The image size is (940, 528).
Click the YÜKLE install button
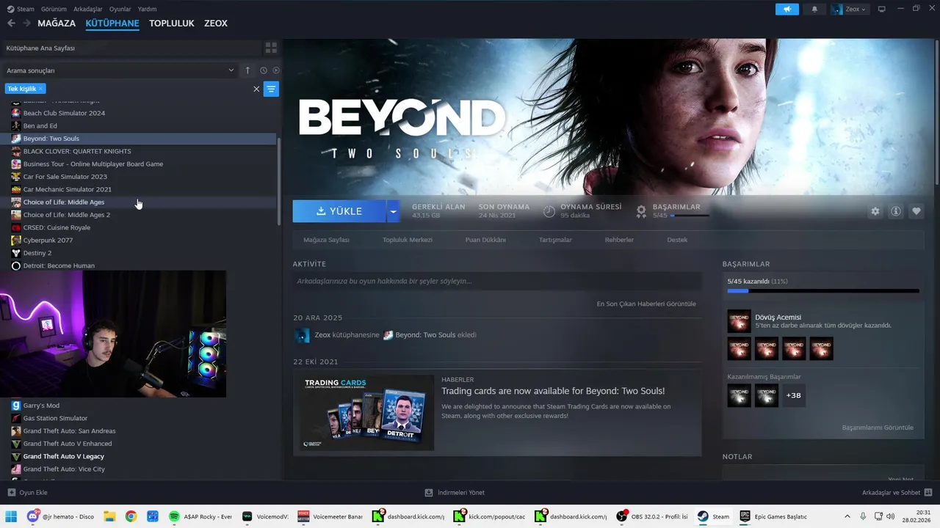(x=339, y=211)
